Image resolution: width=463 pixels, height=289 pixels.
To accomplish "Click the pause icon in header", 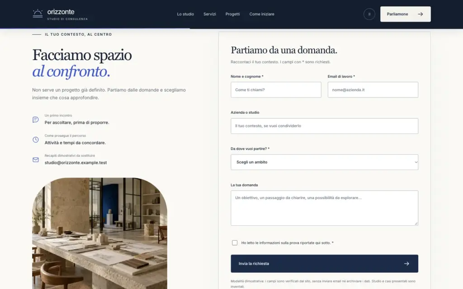I will click(x=369, y=14).
